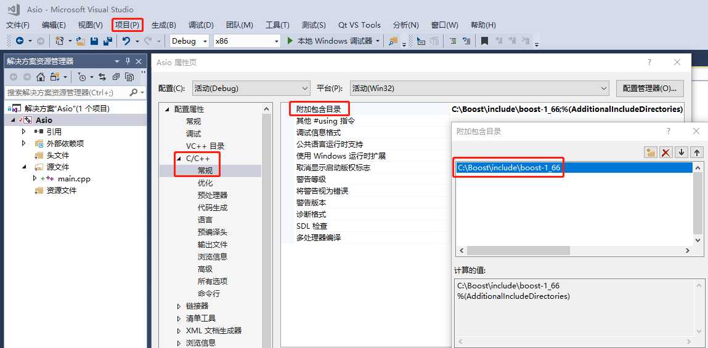This screenshot has height=348, width=708.
Task: Undo the last action in the toolbar
Action: tap(126, 41)
